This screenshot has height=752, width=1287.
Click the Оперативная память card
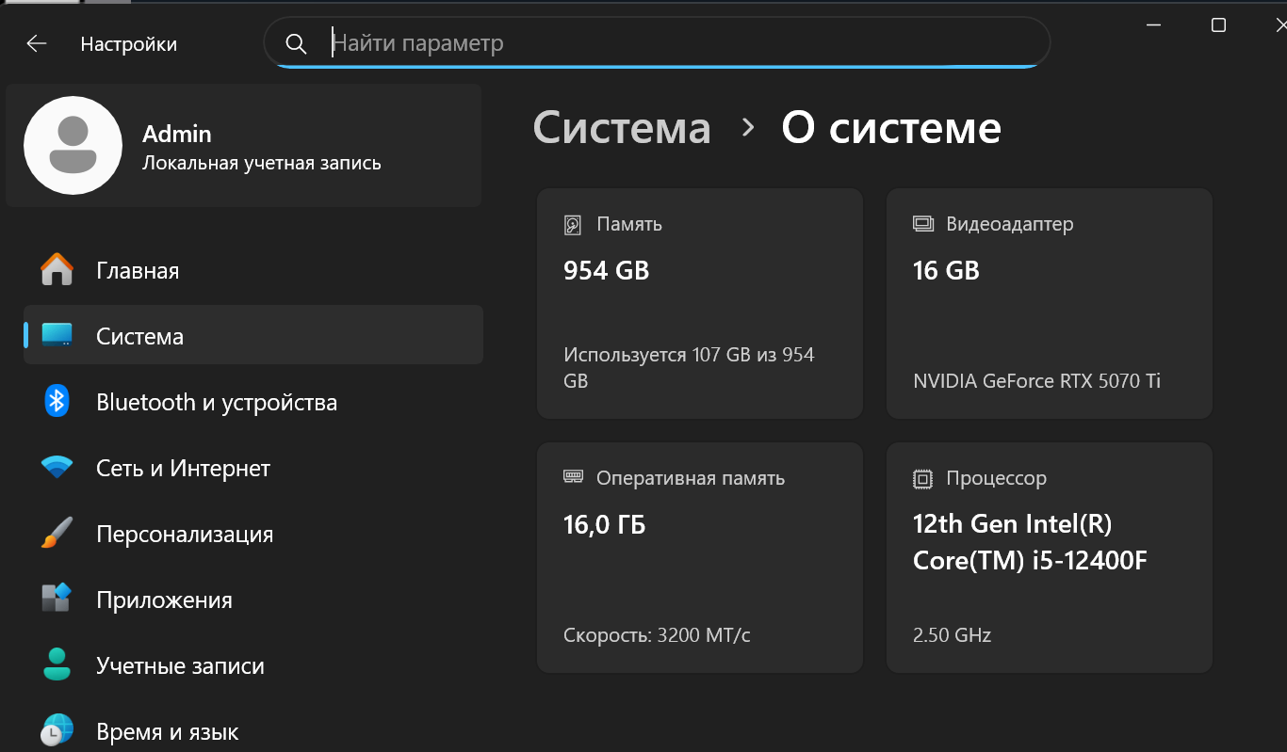699,557
